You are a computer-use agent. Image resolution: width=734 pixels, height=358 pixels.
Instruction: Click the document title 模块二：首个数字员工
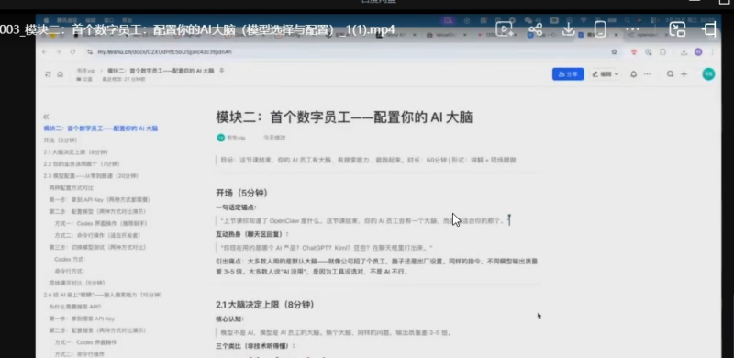click(x=344, y=117)
